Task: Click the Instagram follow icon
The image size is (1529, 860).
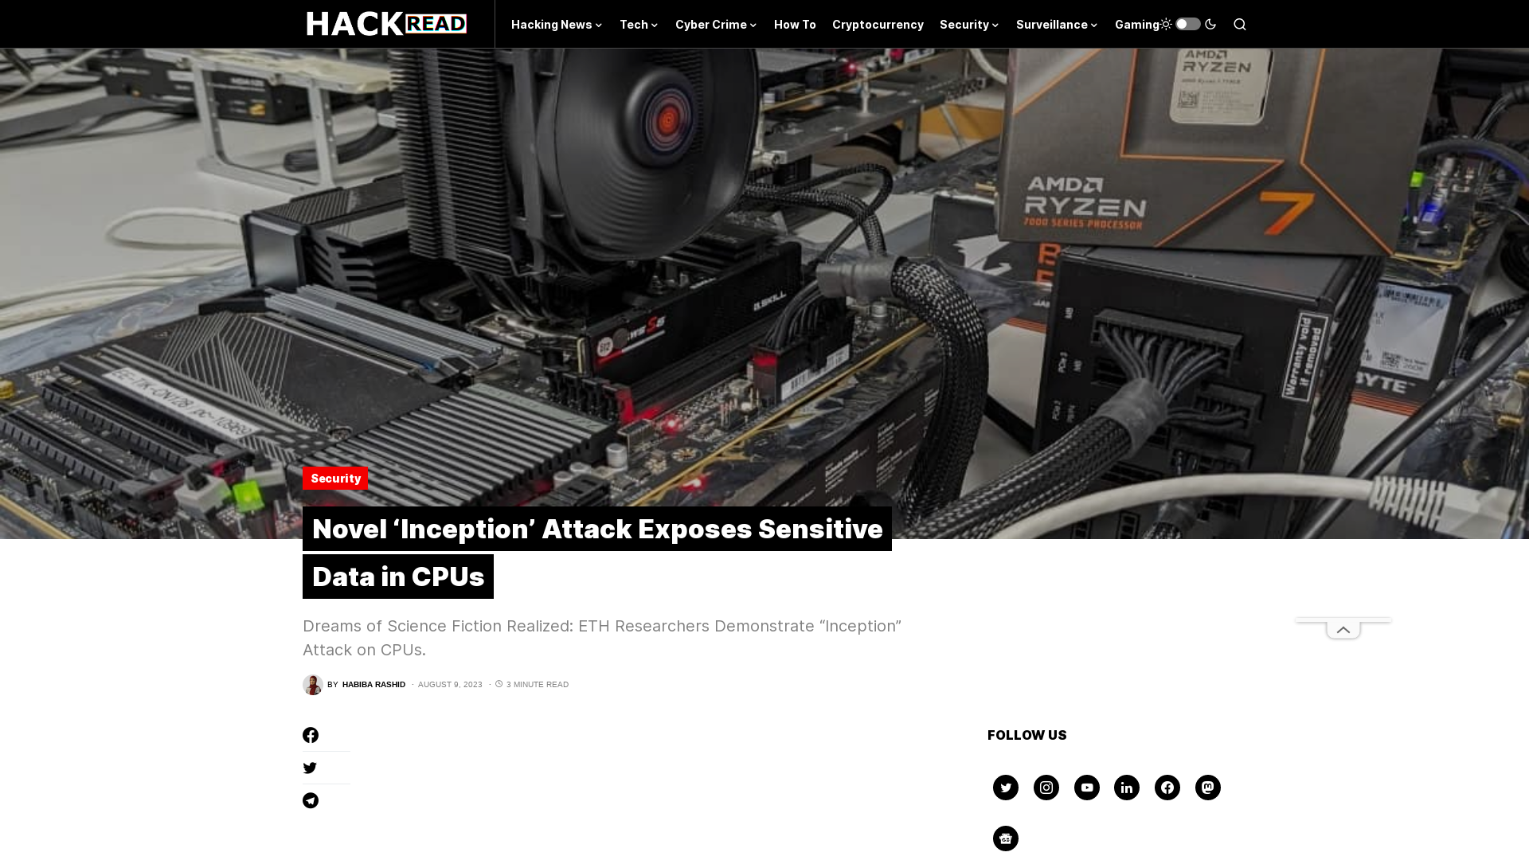Action: click(x=1046, y=787)
